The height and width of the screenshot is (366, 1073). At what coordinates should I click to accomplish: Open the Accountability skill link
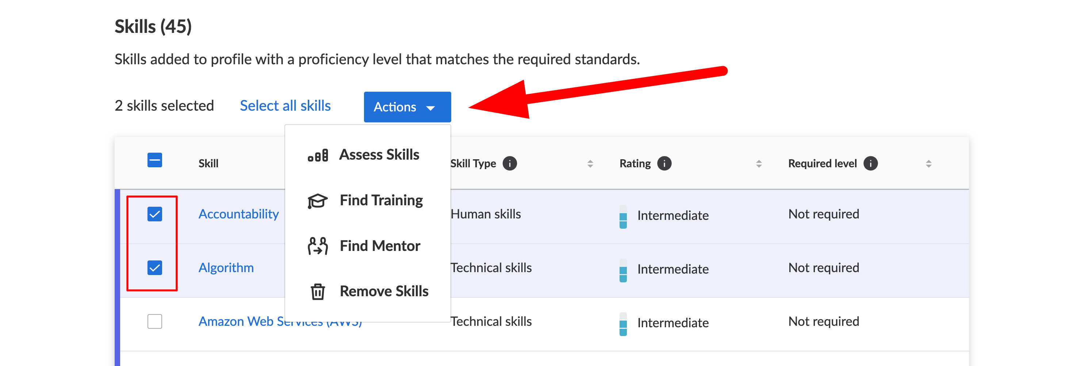coord(238,214)
